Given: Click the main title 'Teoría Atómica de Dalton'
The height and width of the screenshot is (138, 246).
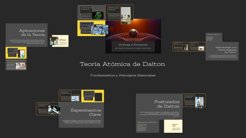Looking at the screenshot, I should (122, 64).
